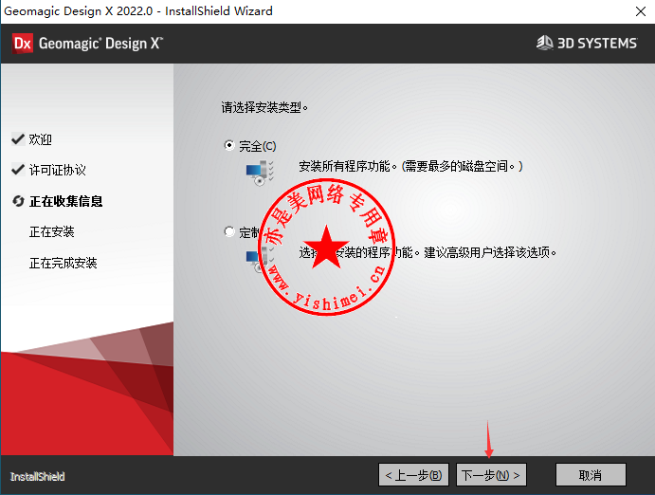Click the 3D SYSTEMS logo
Viewport: 655px width, 495px height.
(x=586, y=43)
